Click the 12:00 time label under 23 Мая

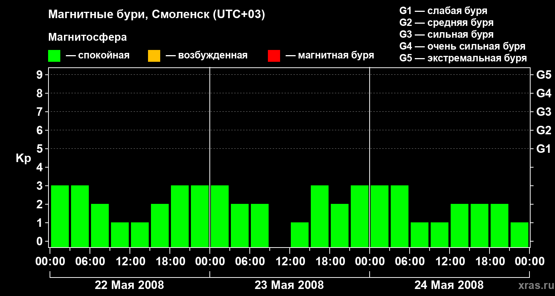tap(289, 262)
